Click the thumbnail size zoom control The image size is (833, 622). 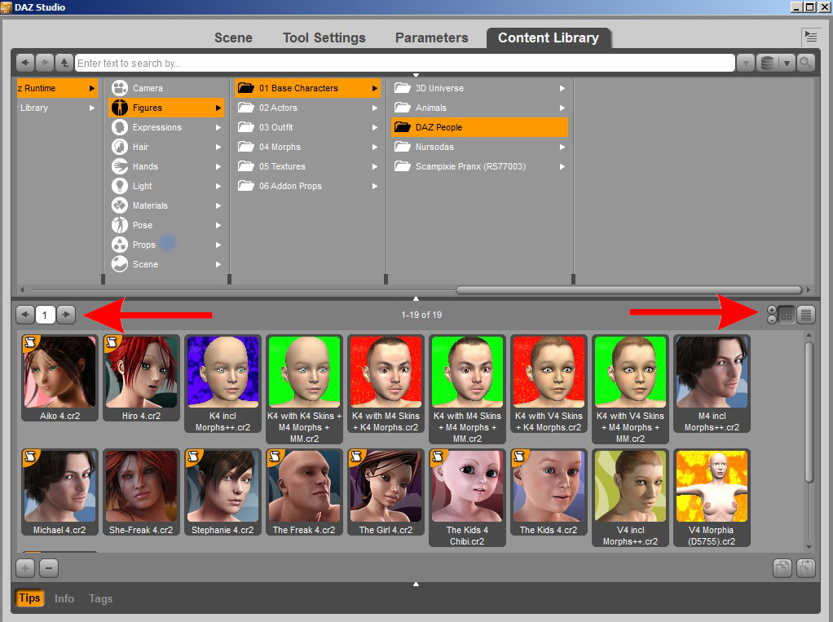[x=771, y=315]
